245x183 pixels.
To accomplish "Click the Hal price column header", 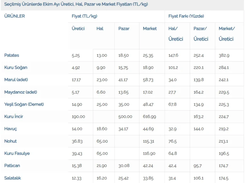I will tap(100, 29).
